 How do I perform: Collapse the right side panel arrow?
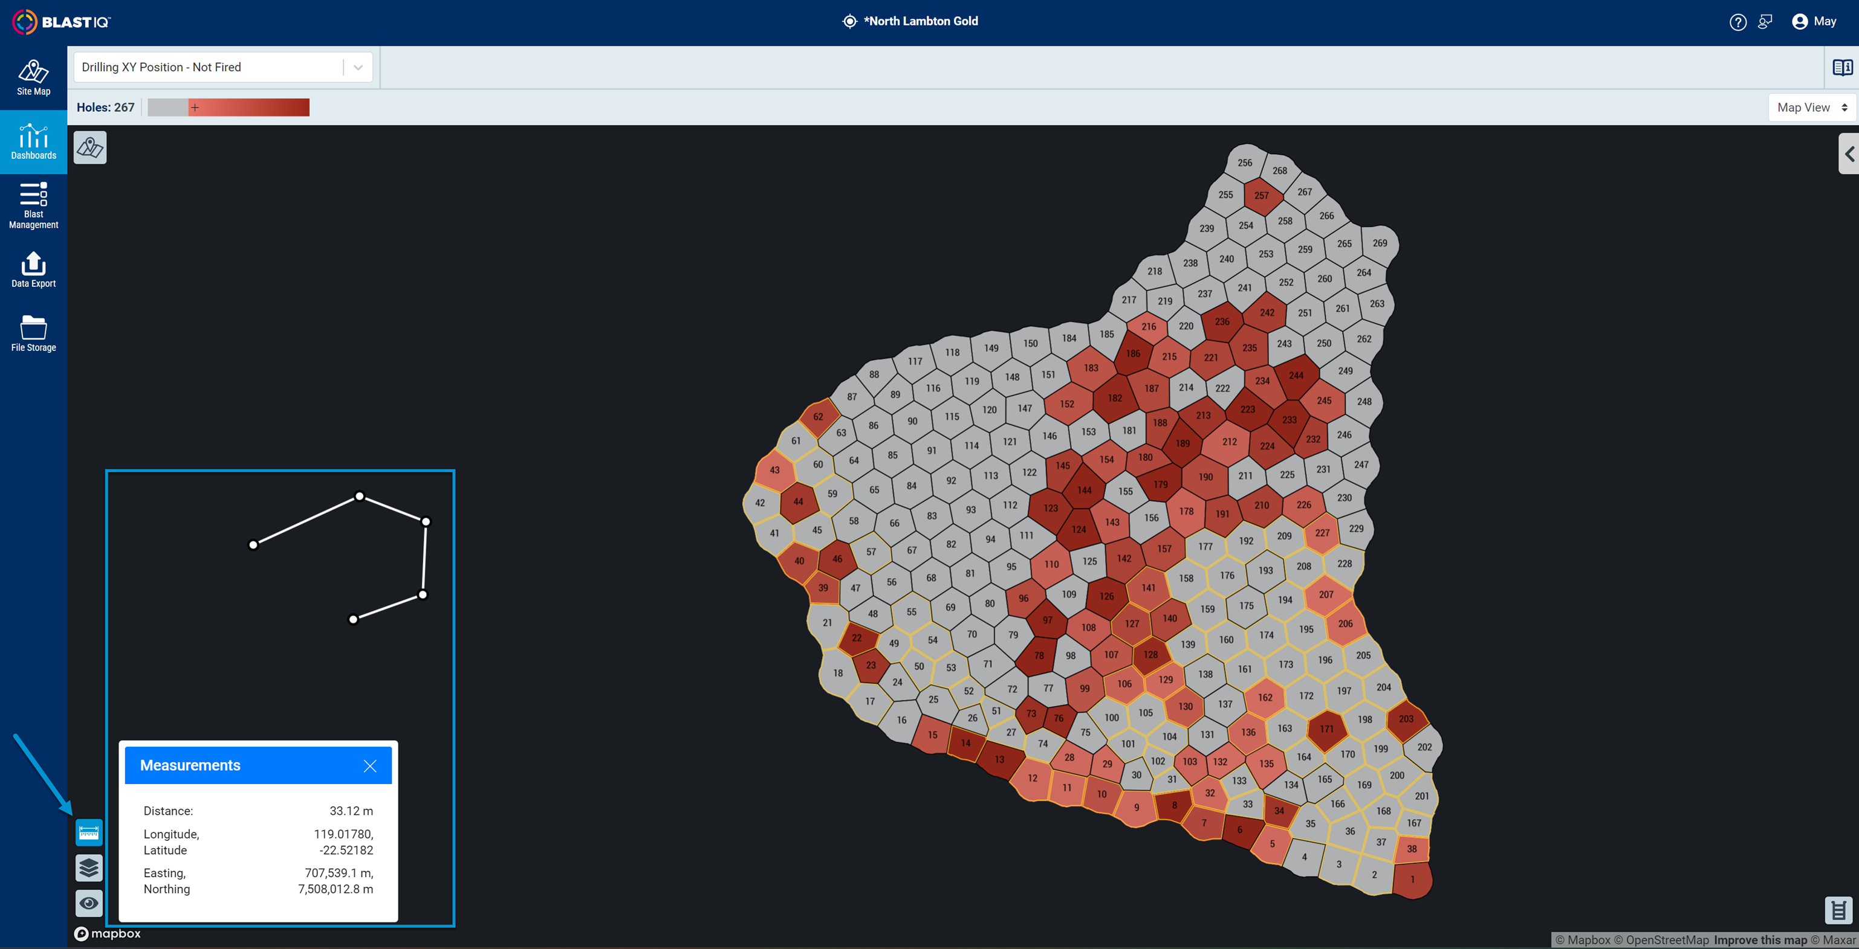(x=1849, y=153)
